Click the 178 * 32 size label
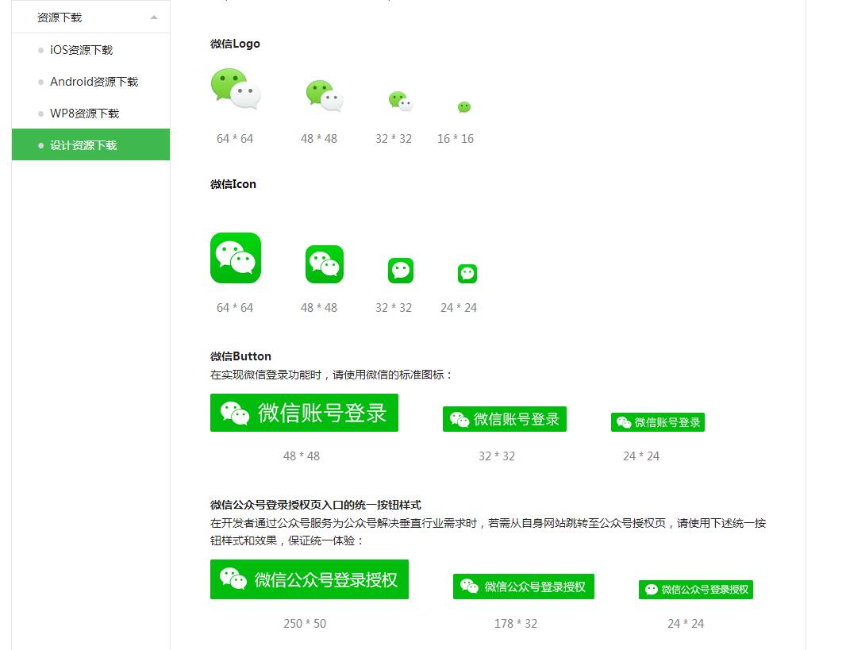846x650 pixels. pos(516,624)
